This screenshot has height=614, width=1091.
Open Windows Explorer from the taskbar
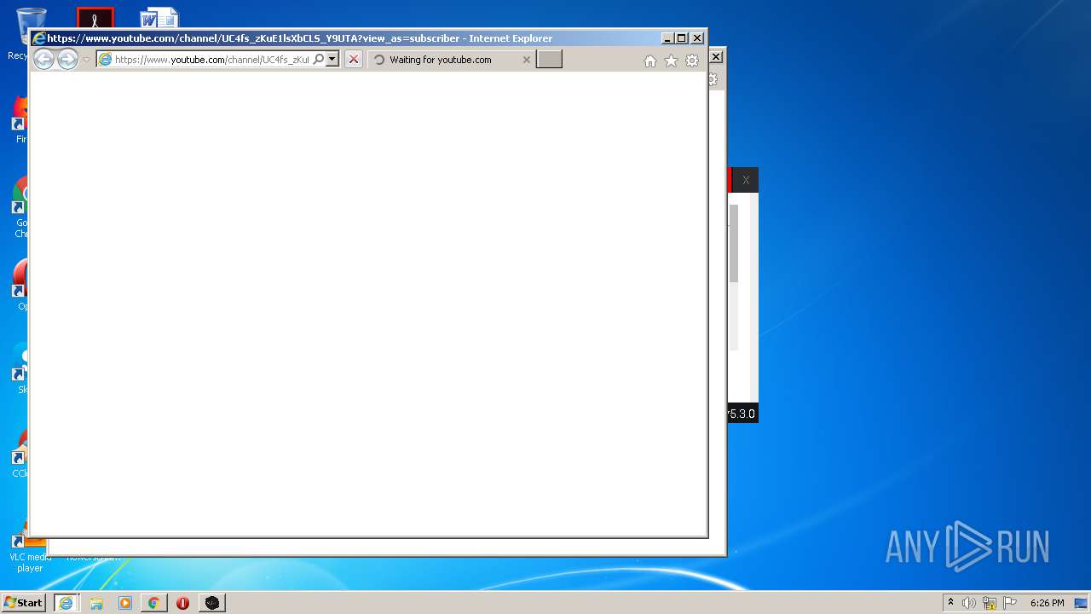[96, 603]
